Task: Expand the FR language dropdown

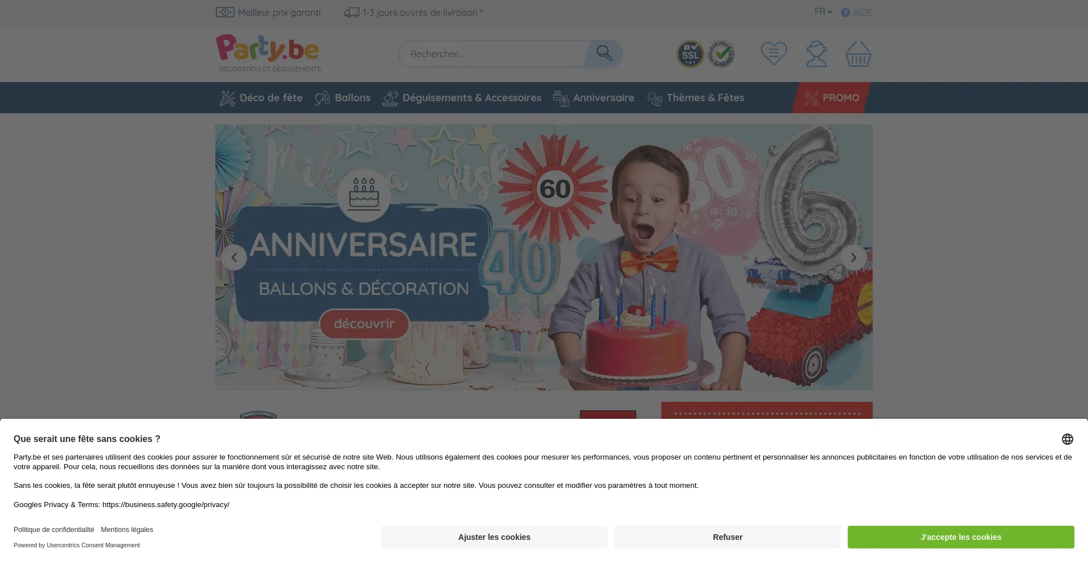Action: [x=823, y=12]
